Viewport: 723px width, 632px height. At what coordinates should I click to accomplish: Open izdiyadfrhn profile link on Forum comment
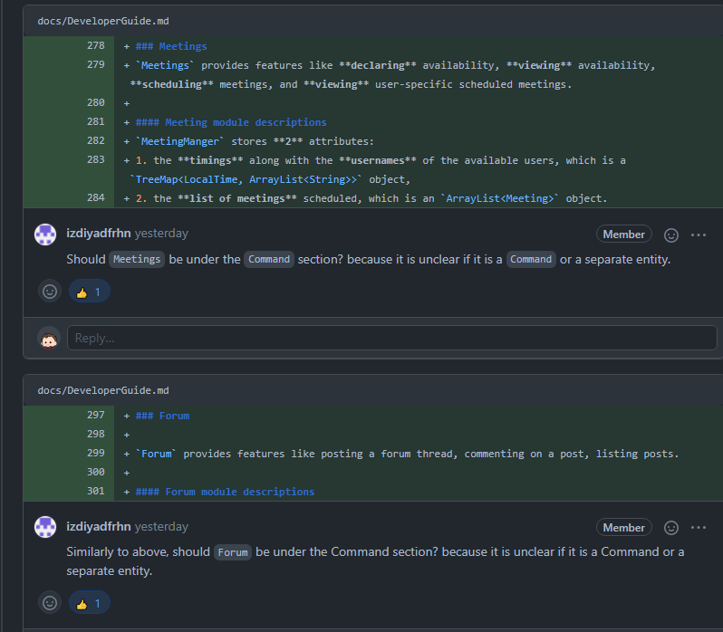(99, 526)
